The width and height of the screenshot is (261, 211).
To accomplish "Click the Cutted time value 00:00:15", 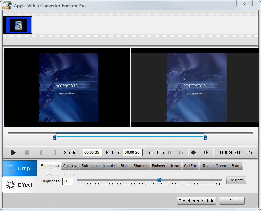I will coord(175,152).
